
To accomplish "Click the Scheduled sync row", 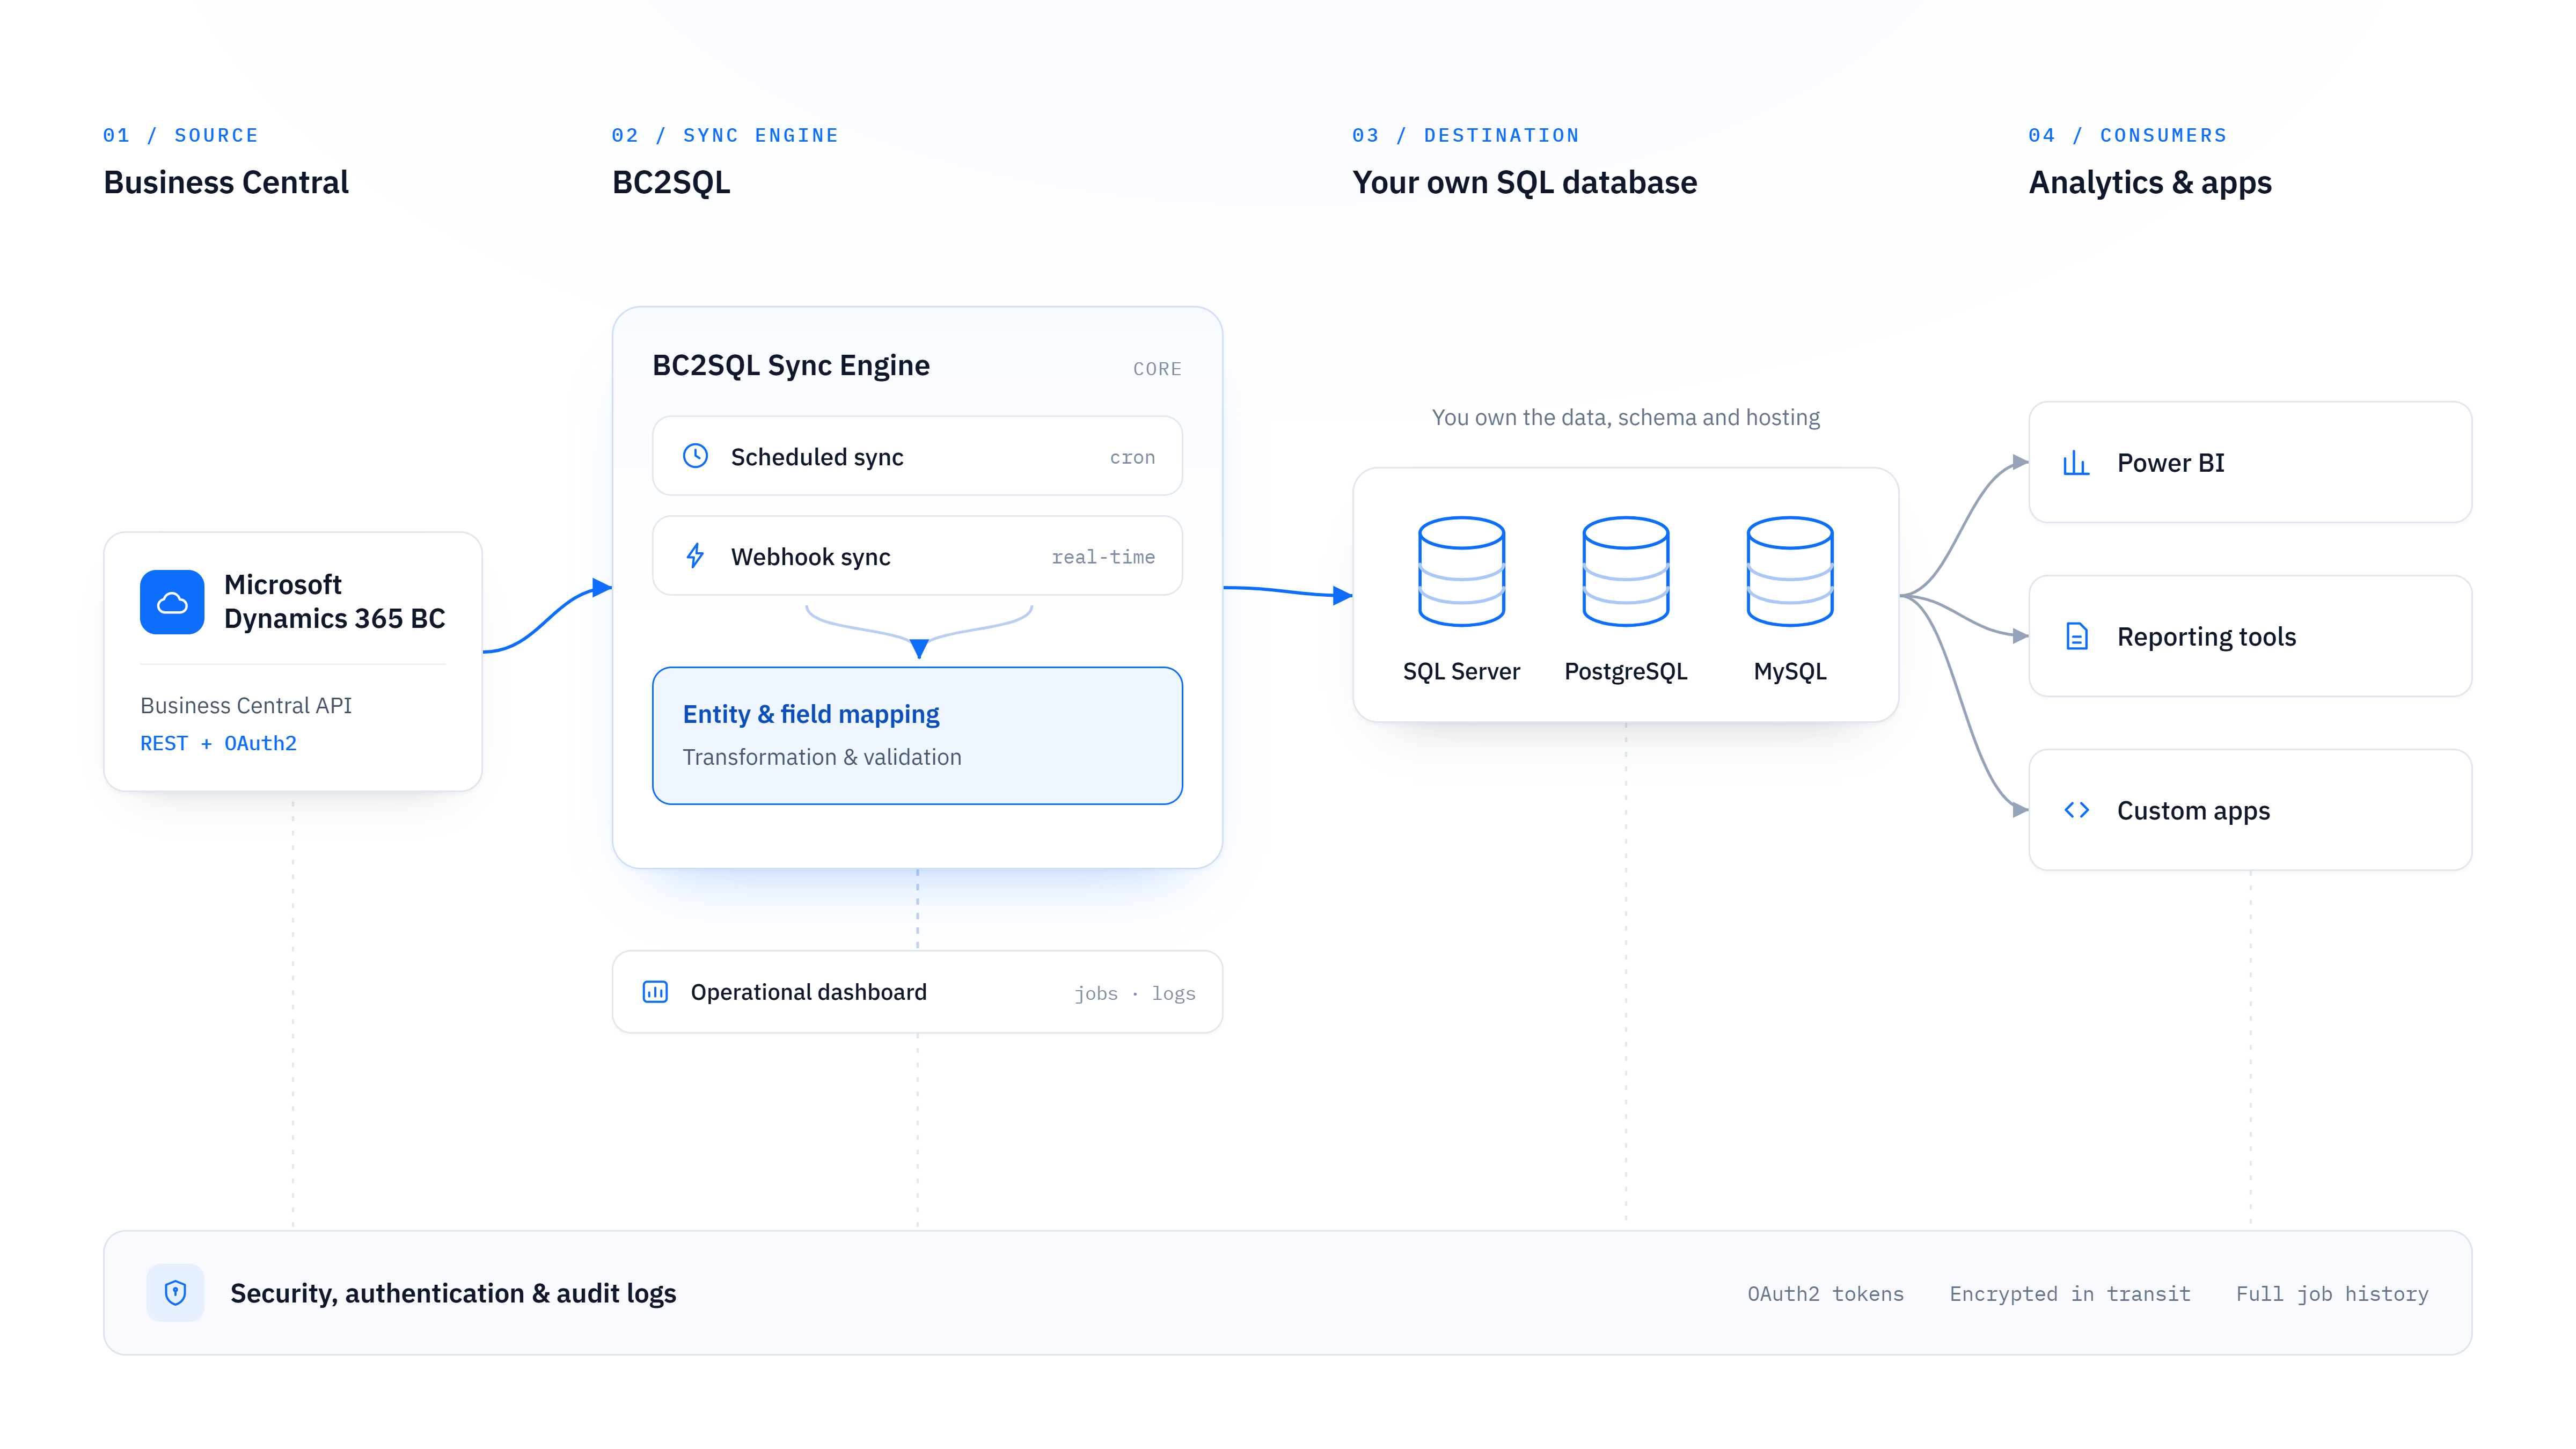I will 917,456.
